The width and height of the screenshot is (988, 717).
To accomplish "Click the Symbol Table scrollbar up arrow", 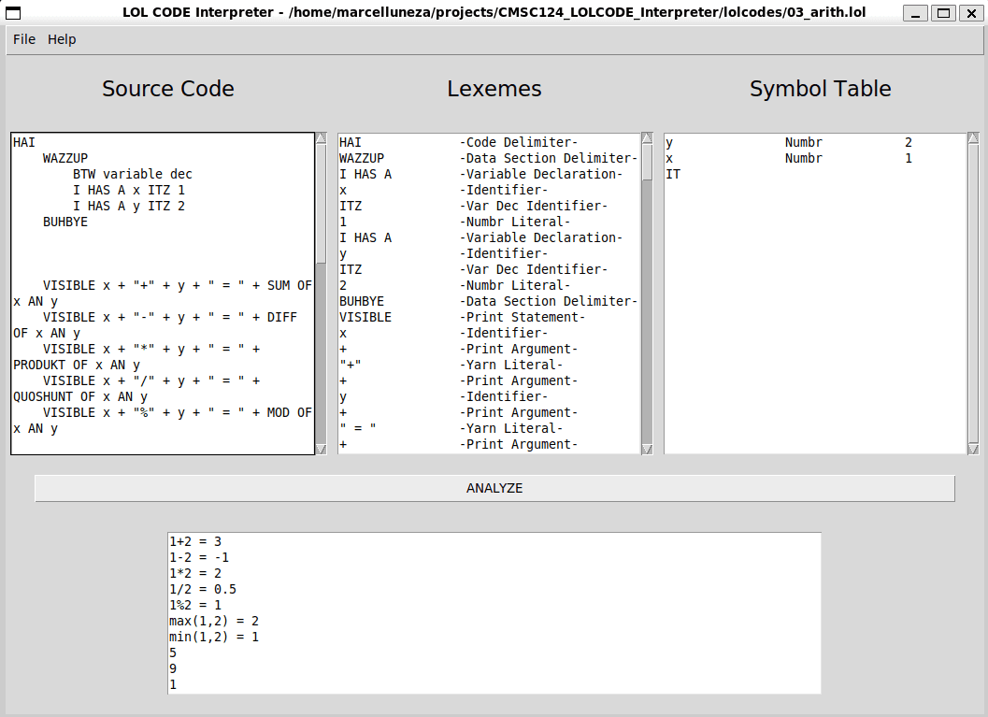I will click(x=973, y=138).
